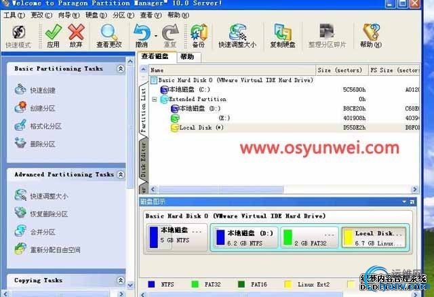Image resolution: width=434 pixels, height=297 pixels.
Task: Select the Basic Hard Disk 0 tree row
Action: pos(284,80)
